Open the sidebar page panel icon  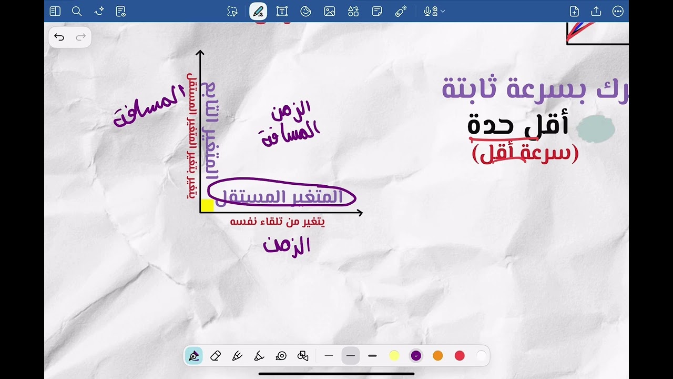[x=55, y=11]
